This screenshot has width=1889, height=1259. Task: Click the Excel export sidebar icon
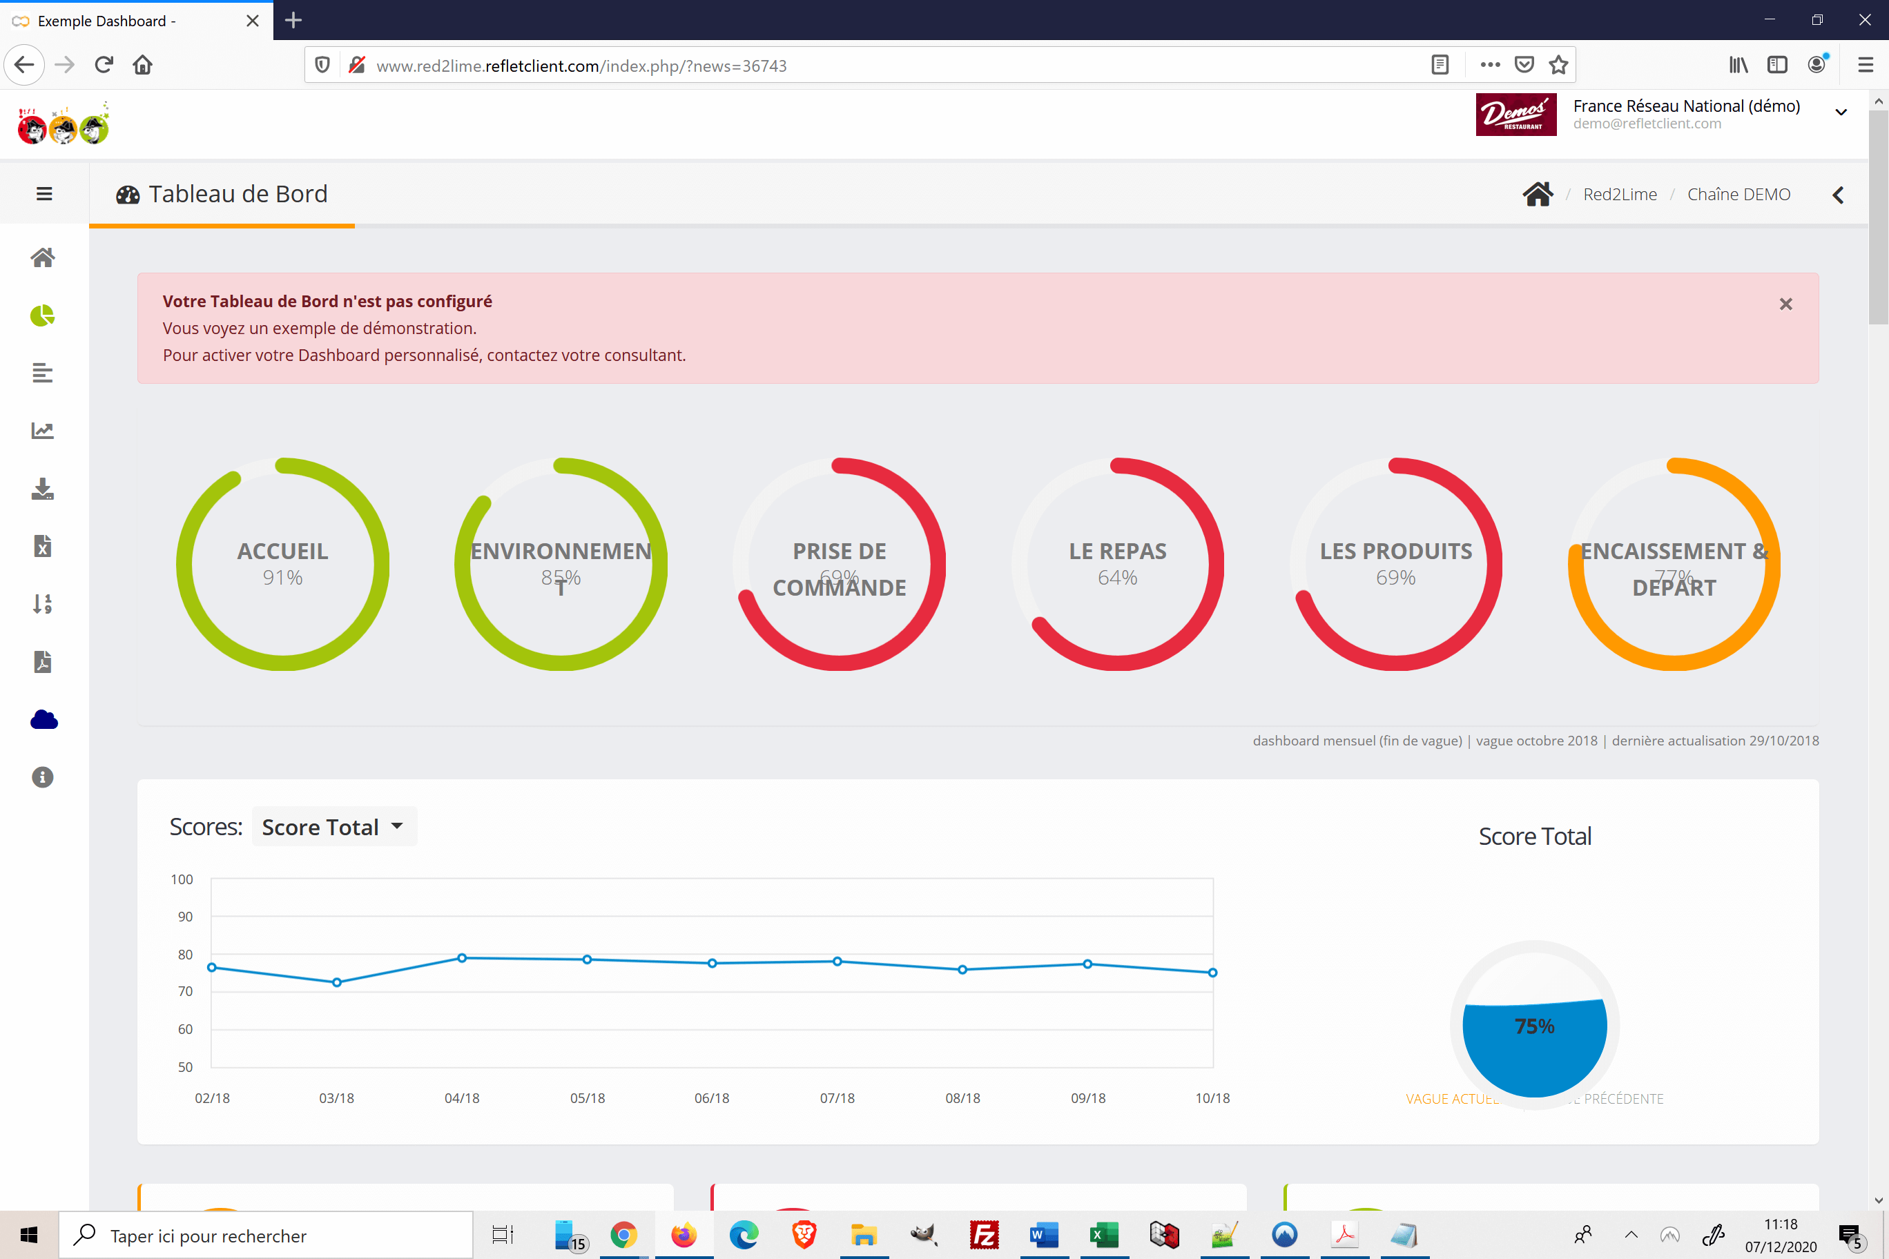[x=43, y=547]
